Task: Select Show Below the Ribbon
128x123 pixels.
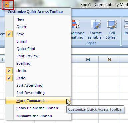Action: (38, 108)
